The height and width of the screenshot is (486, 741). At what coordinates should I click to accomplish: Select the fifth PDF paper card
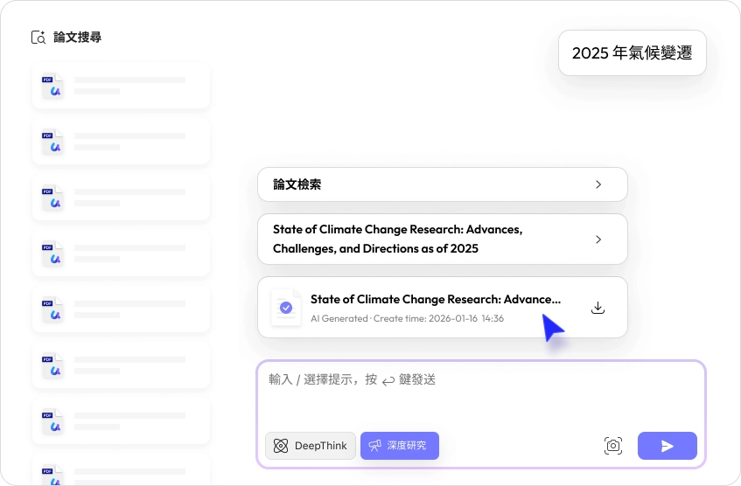(x=121, y=309)
